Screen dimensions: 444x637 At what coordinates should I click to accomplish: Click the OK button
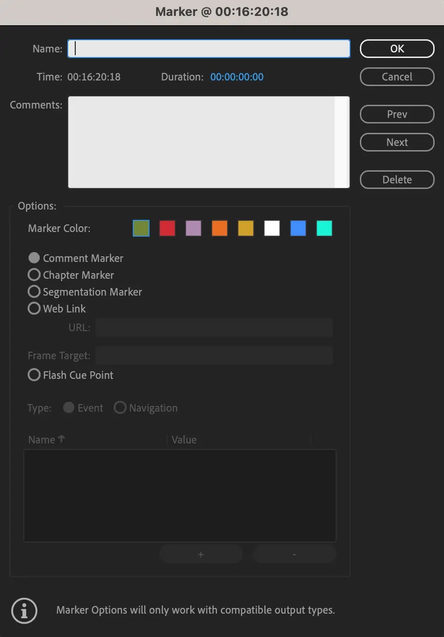[397, 49]
